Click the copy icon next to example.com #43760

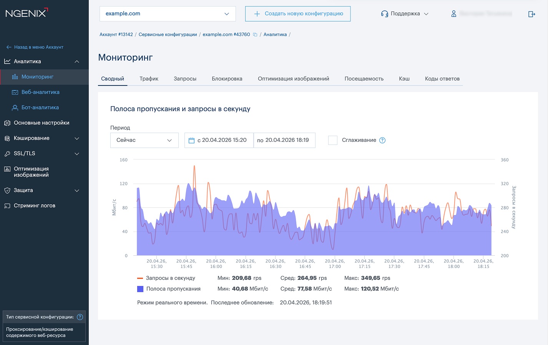tap(255, 34)
